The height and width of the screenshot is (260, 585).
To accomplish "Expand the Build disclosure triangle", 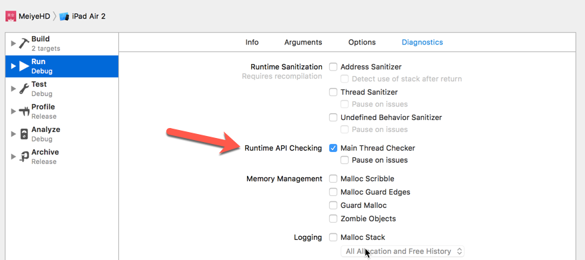I will coord(13,43).
